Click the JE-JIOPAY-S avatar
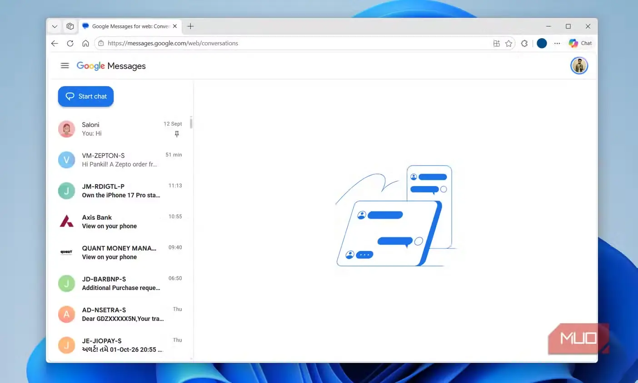Image resolution: width=638 pixels, height=383 pixels. [67, 345]
